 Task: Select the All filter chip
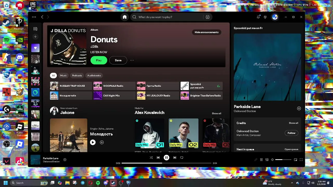pyautogui.click(x=53, y=75)
